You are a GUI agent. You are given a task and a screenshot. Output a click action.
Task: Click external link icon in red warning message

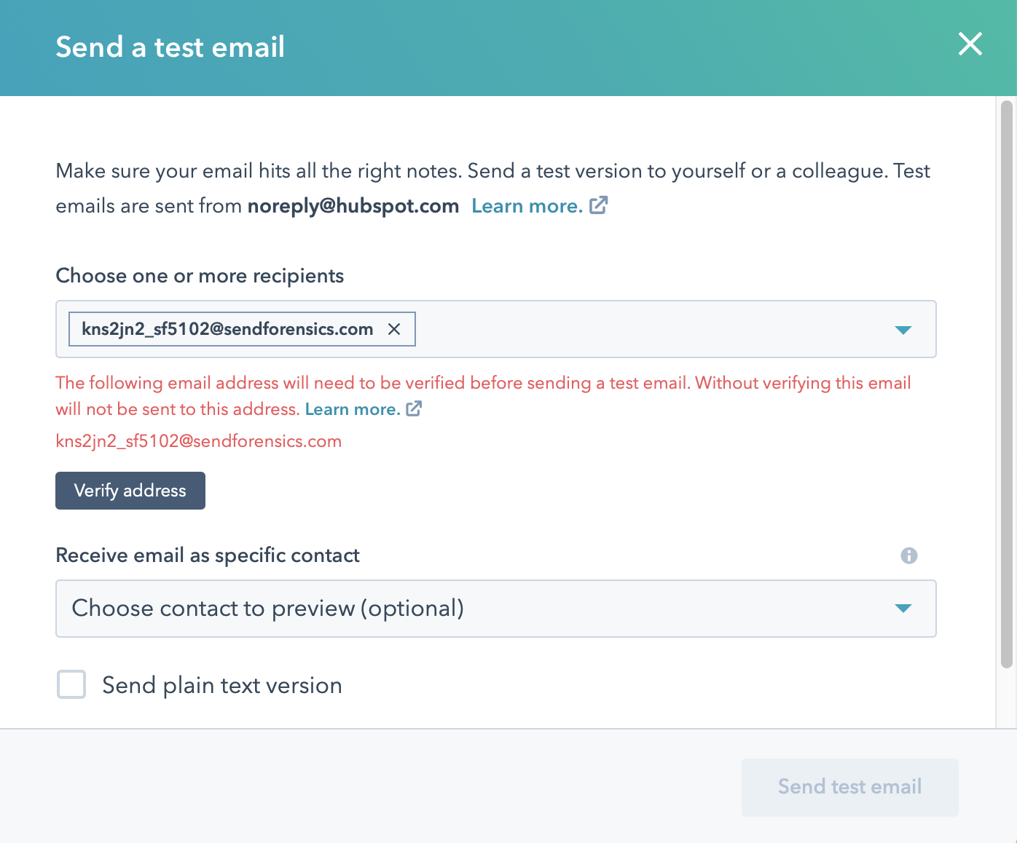tap(414, 408)
